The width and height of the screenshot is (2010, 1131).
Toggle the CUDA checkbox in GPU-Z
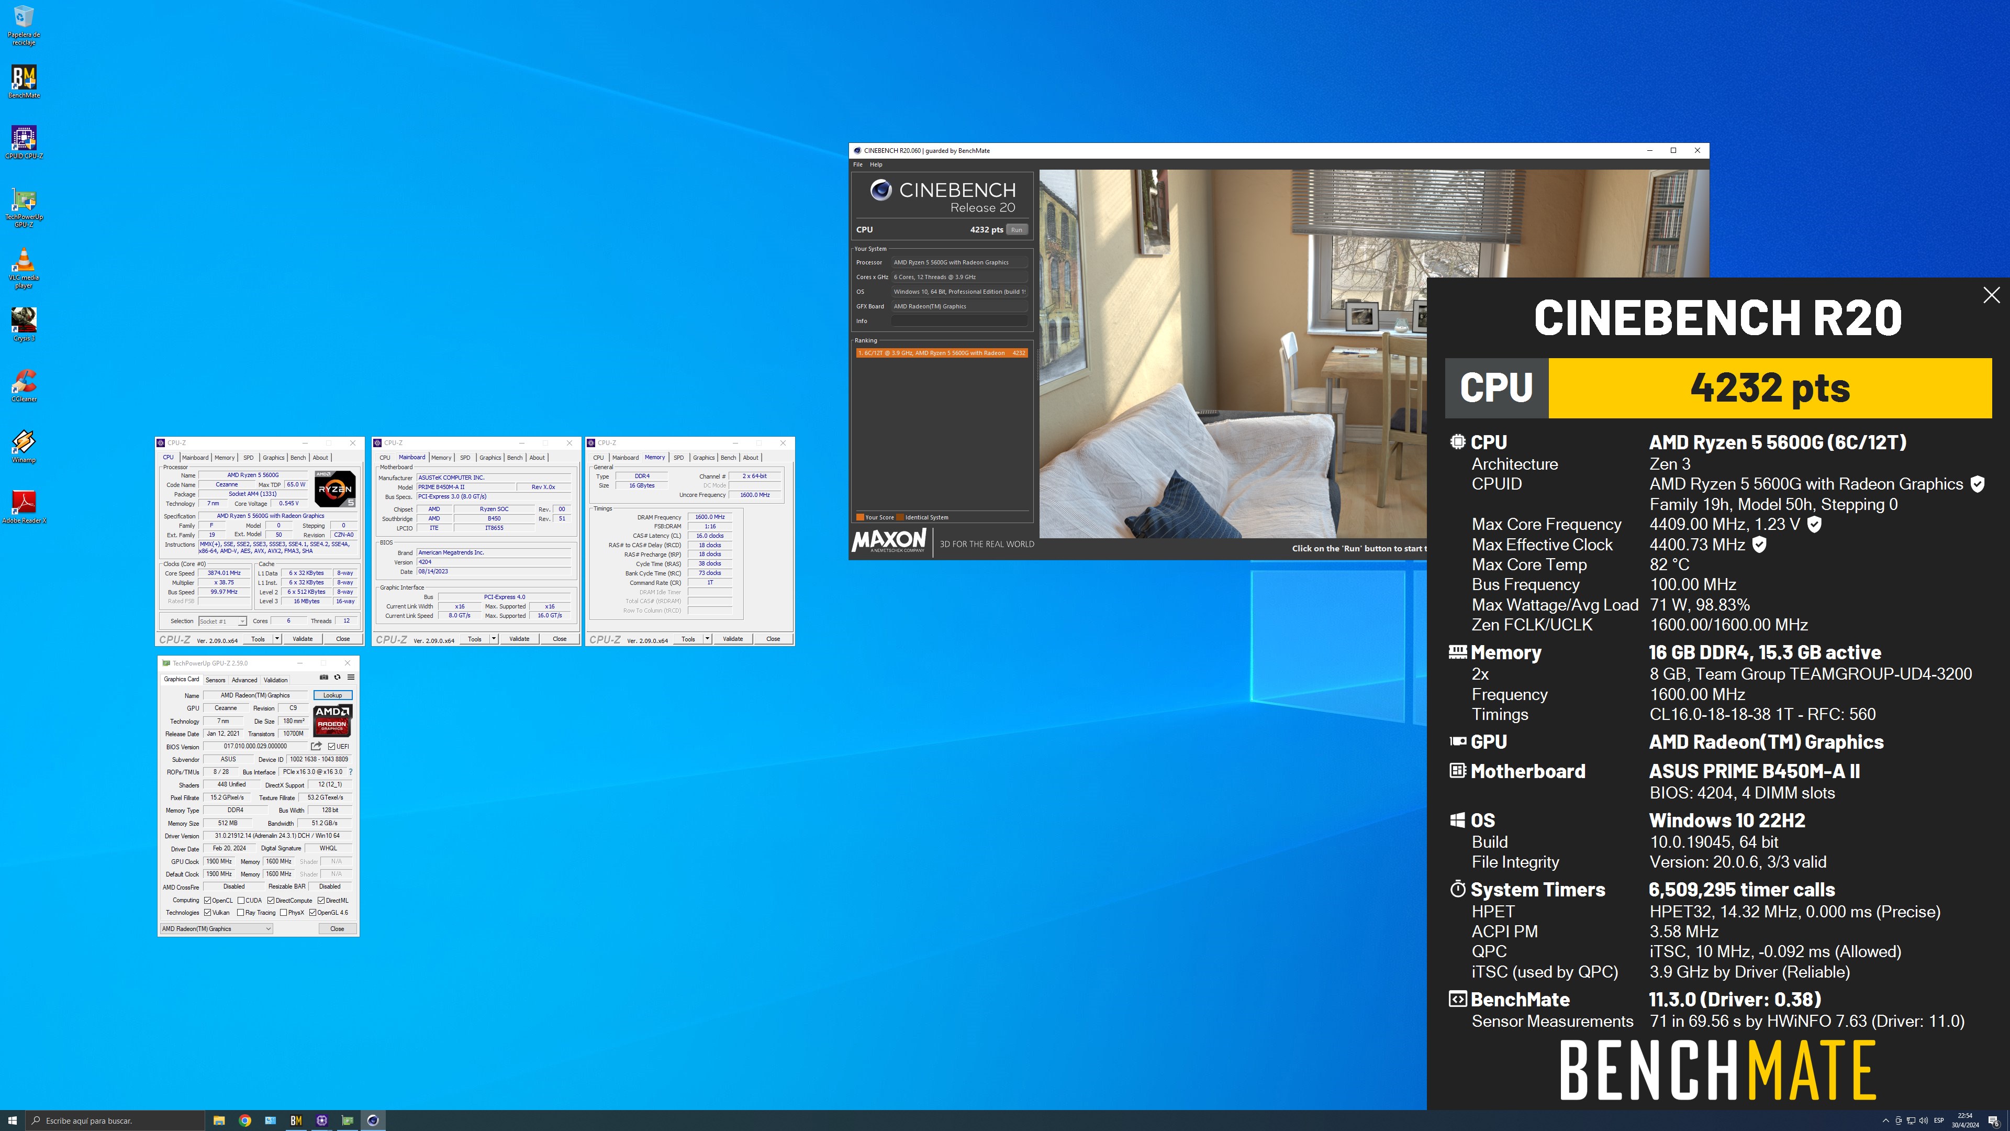[x=242, y=900]
